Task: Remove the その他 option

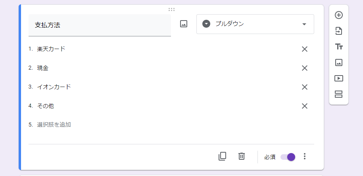Action: [305, 106]
